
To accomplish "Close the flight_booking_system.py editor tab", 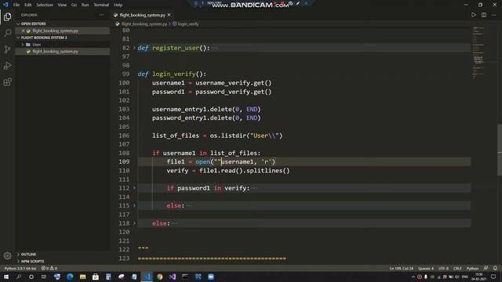I will click(x=169, y=15).
